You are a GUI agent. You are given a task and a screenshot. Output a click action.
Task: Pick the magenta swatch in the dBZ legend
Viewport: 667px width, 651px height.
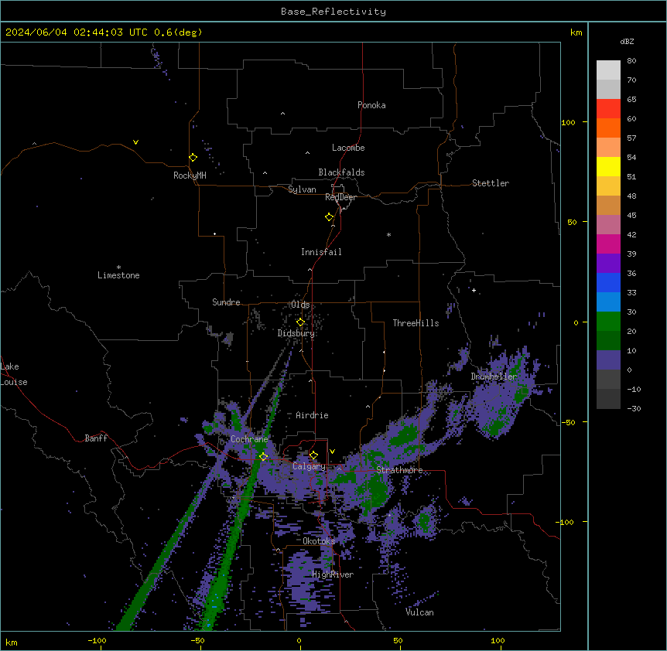pos(608,244)
